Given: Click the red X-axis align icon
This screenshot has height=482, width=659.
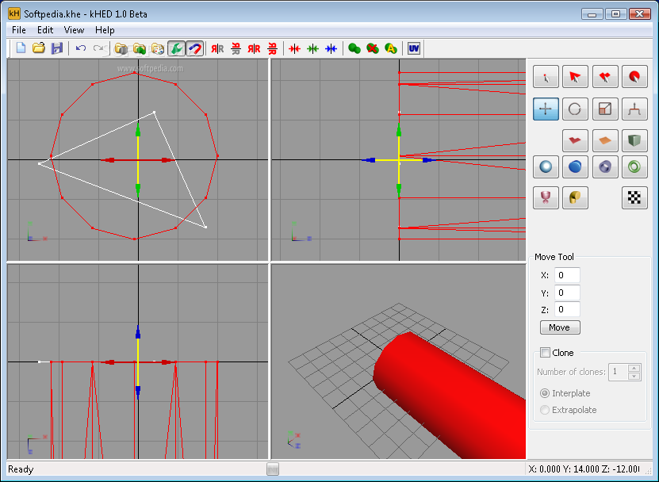Looking at the screenshot, I should point(295,48).
